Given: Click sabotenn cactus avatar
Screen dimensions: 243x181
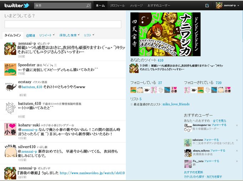Looking at the screenshot, I should pos(188,143).
